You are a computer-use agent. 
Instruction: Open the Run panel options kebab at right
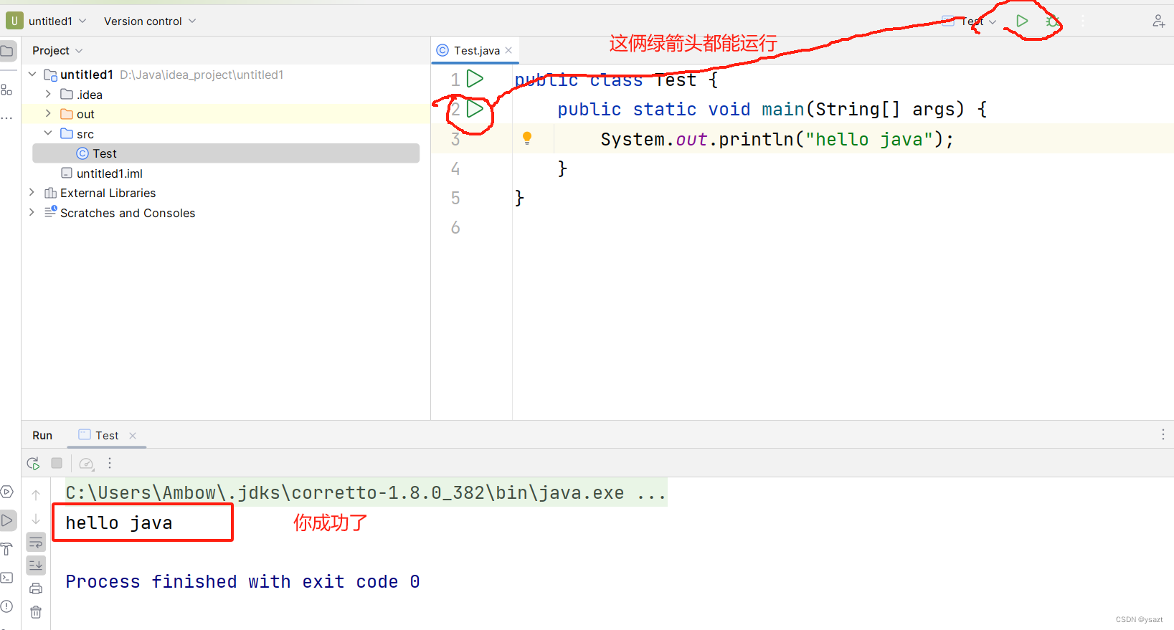(1163, 434)
